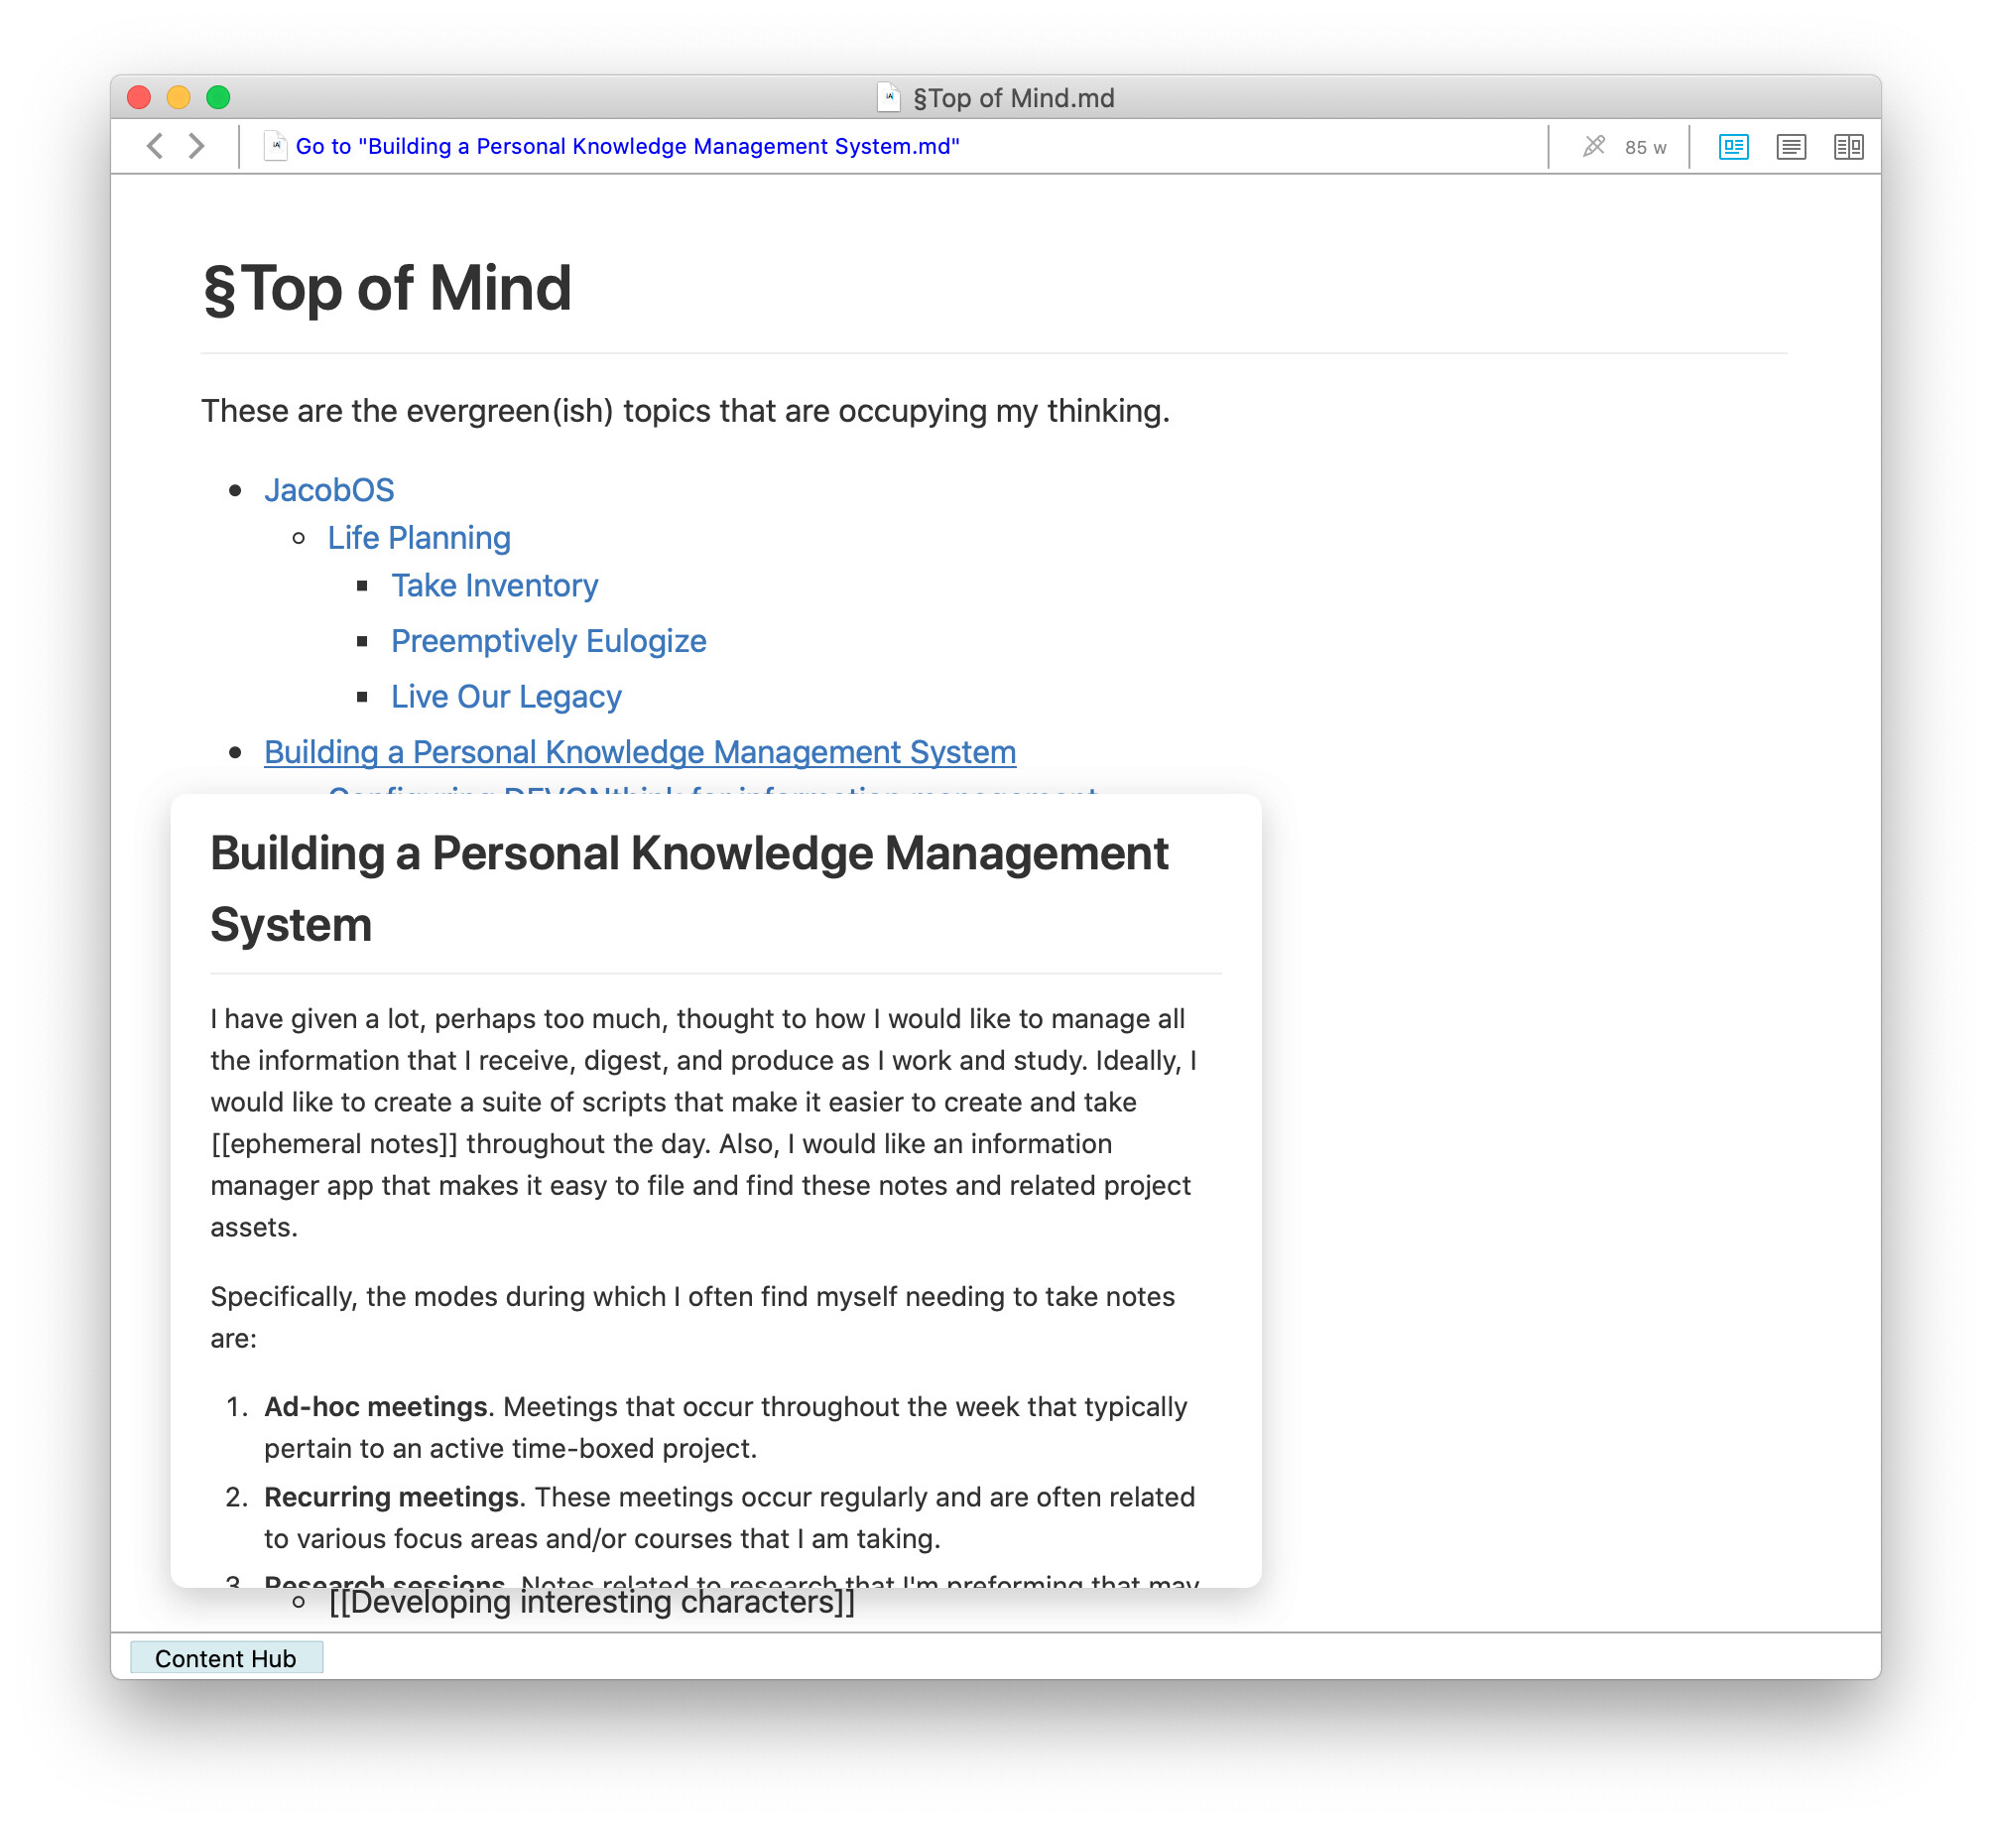This screenshot has height=1826, width=1992.
Task: Switch to the plain document view icon
Action: click(x=1790, y=147)
